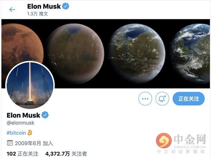The image size is (211, 158).
Task: Click the Elon Musk profile display name
Action: pos(23,115)
